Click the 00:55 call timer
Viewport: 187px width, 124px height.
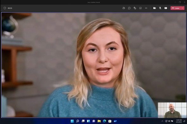pyautogui.click(x=10, y=8)
